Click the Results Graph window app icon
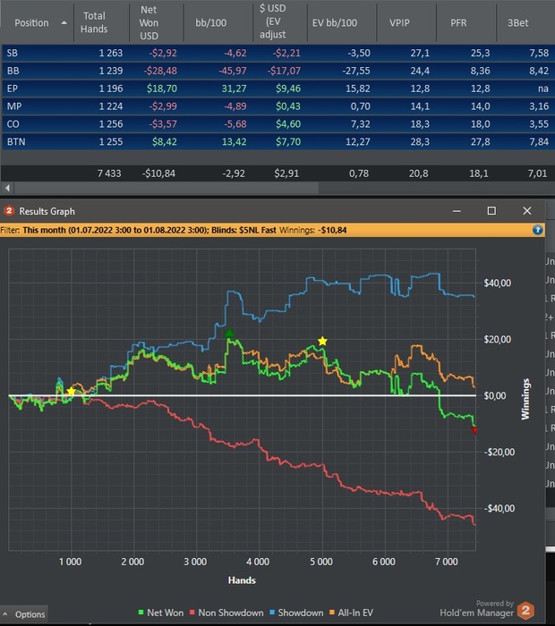This screenshot has height=626, width=555. 9,211
